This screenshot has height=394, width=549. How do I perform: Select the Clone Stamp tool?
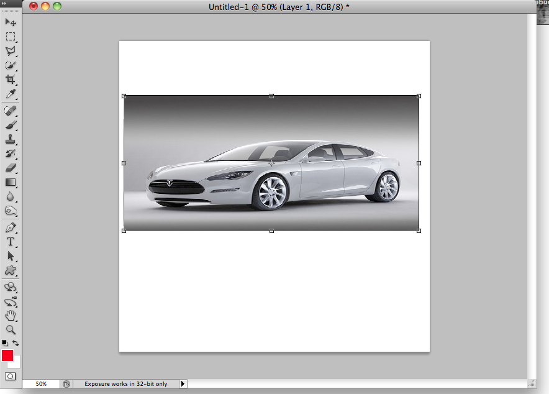(x=11, y=139)
